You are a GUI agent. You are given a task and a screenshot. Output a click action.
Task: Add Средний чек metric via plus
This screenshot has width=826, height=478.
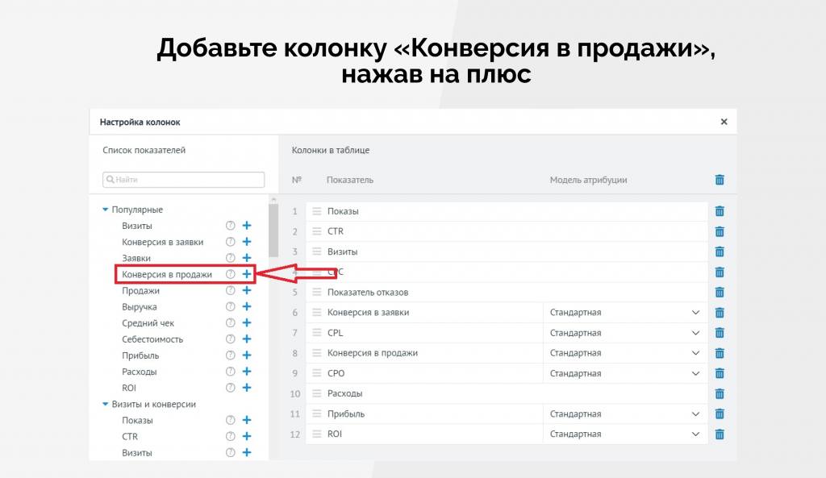coord(247,323)
